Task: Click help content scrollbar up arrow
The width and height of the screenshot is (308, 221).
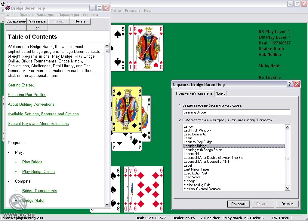Action: click(107, 46)
